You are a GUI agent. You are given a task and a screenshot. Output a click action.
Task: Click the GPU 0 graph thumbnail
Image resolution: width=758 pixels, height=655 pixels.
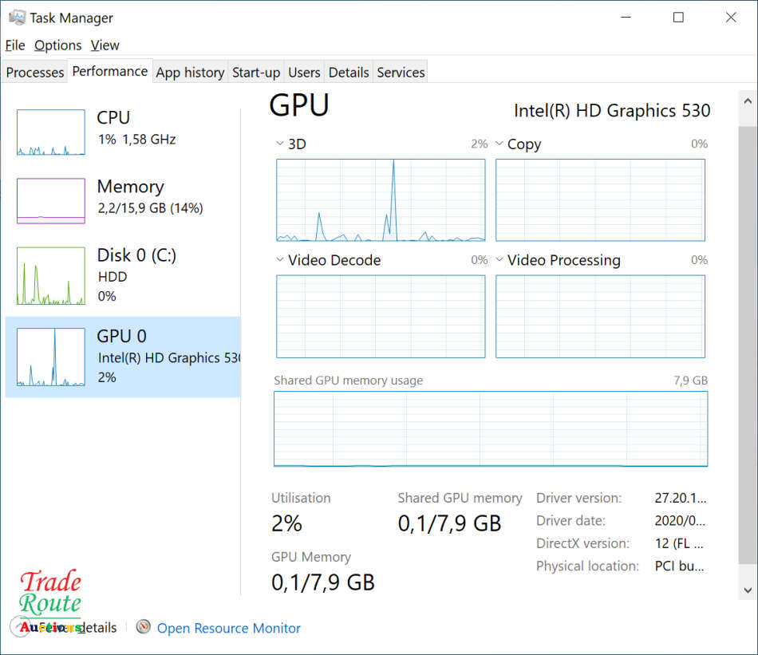coord(50,357)
